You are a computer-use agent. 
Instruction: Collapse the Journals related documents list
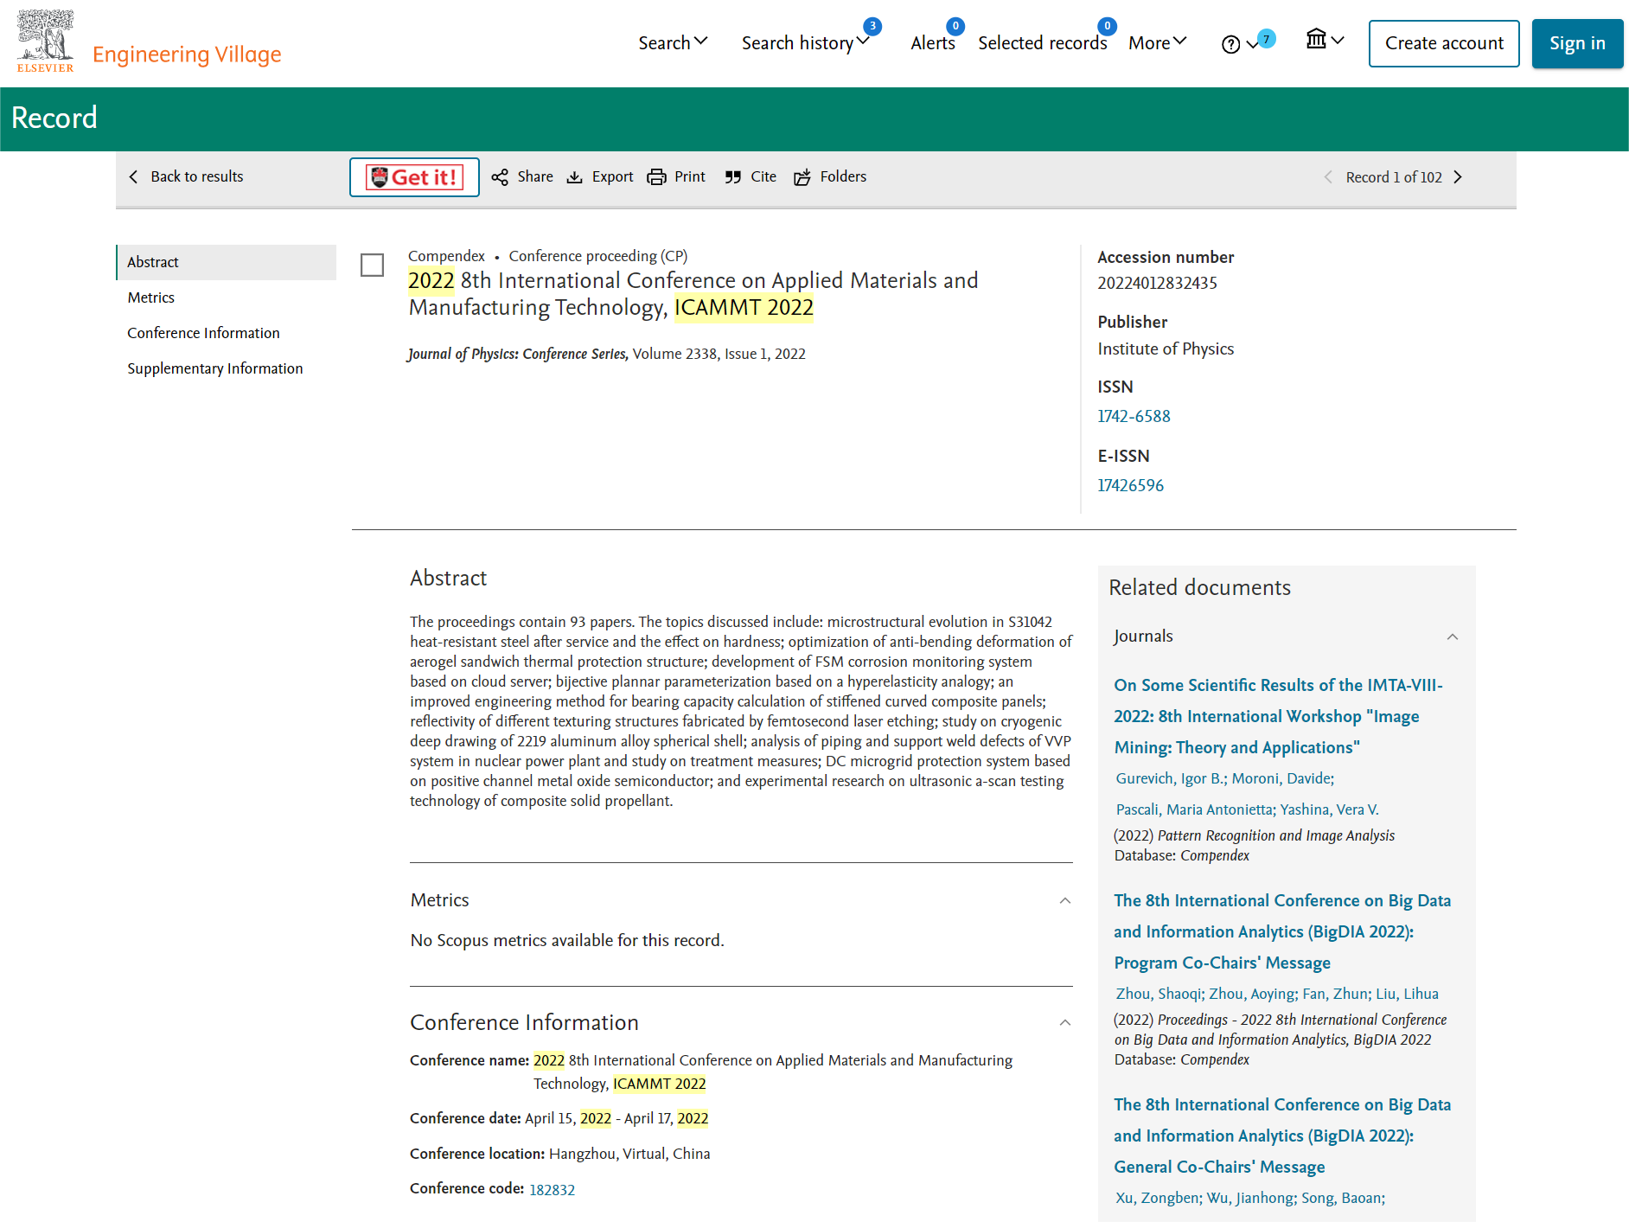[x=1453, y=637]
